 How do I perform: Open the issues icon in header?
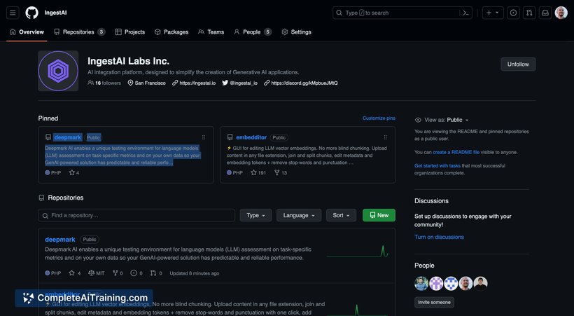point(513,13)
